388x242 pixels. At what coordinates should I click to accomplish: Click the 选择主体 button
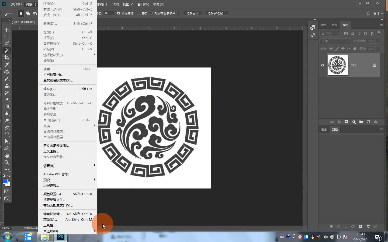pyautogui.click(x=192, y=13)
